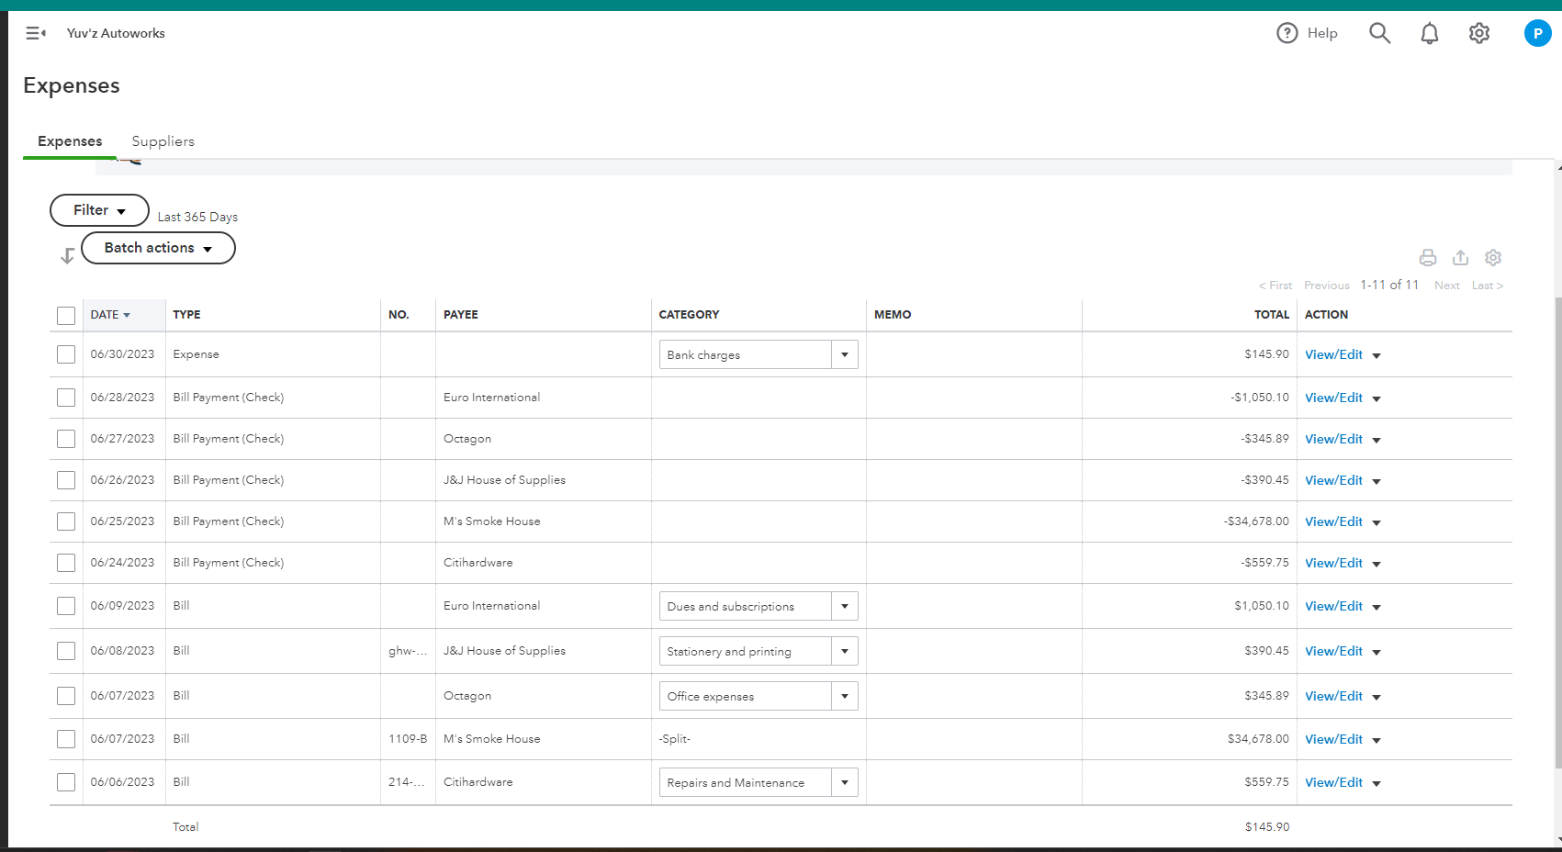Jump to the First page link
The height and width of the screenshot is (852, 1562).
point(1275,286)
